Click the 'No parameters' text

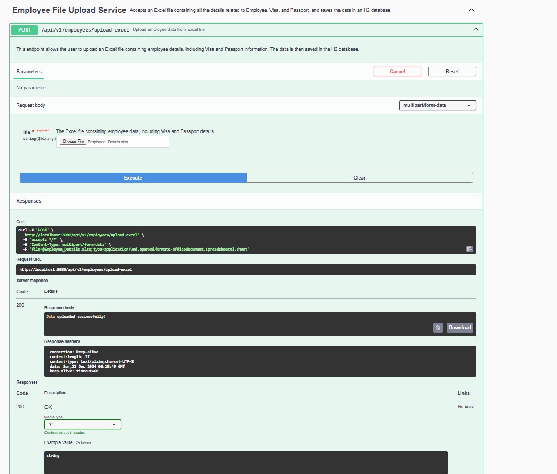tap(32, 88)
